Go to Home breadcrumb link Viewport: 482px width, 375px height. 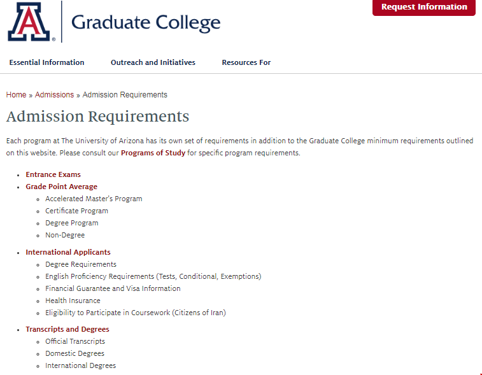(x=16, y=95)
